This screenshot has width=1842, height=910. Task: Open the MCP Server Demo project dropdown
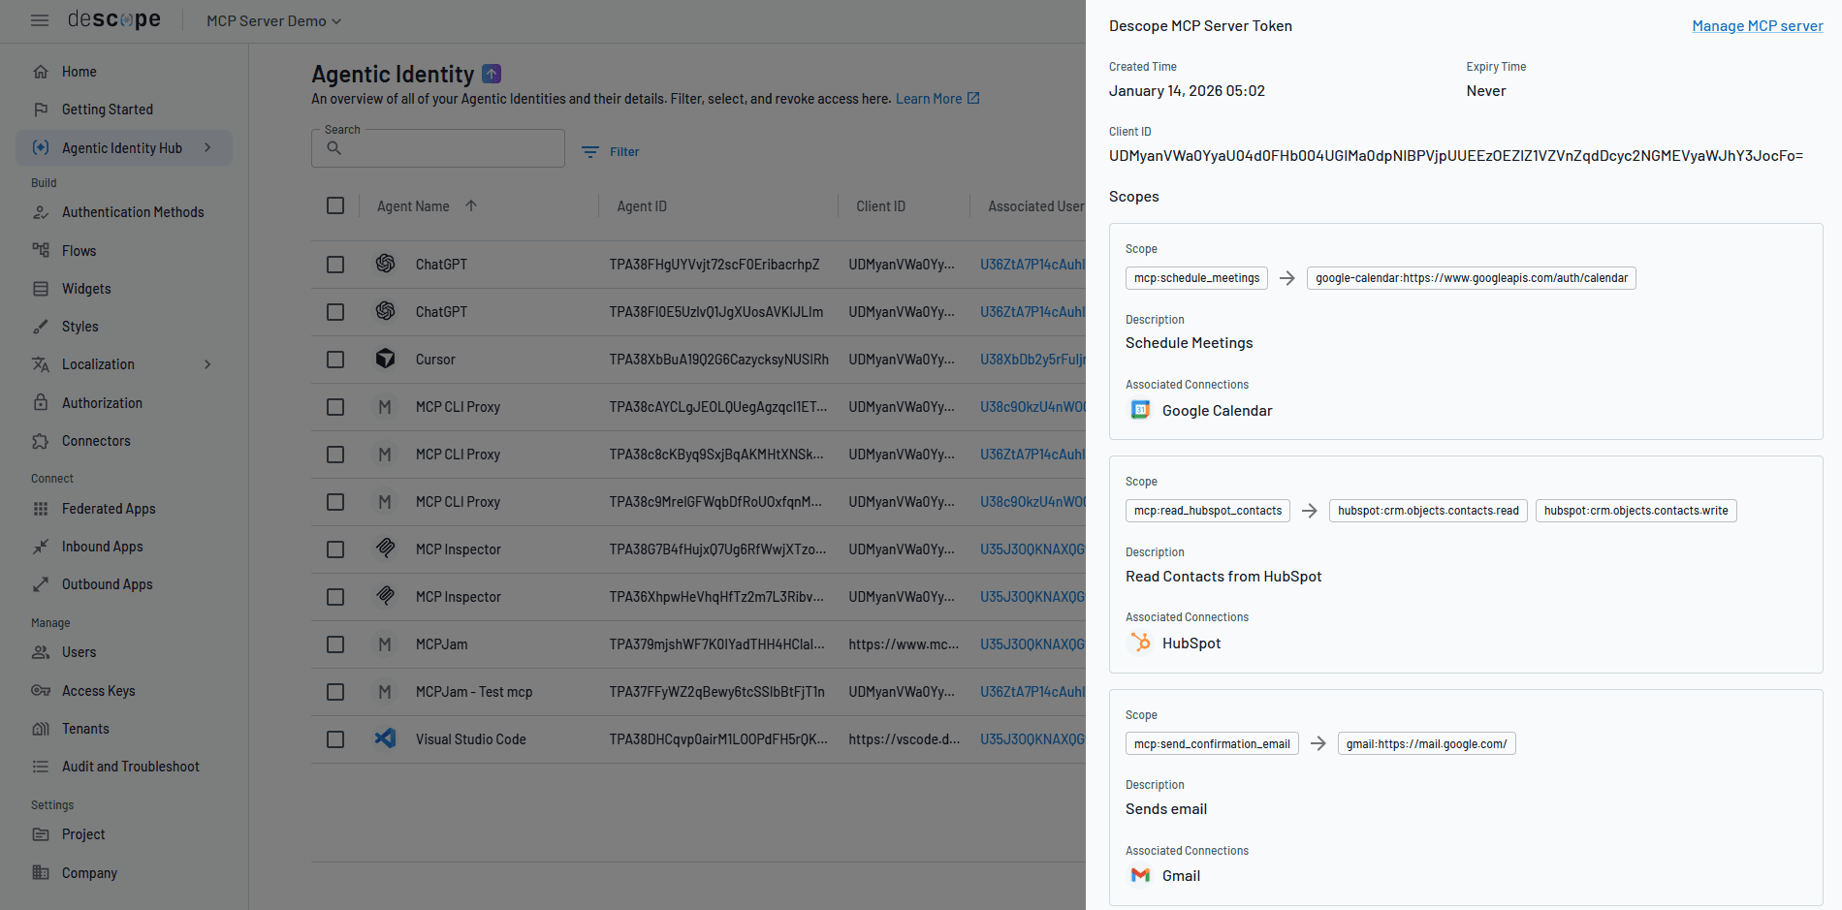[271, 20]
